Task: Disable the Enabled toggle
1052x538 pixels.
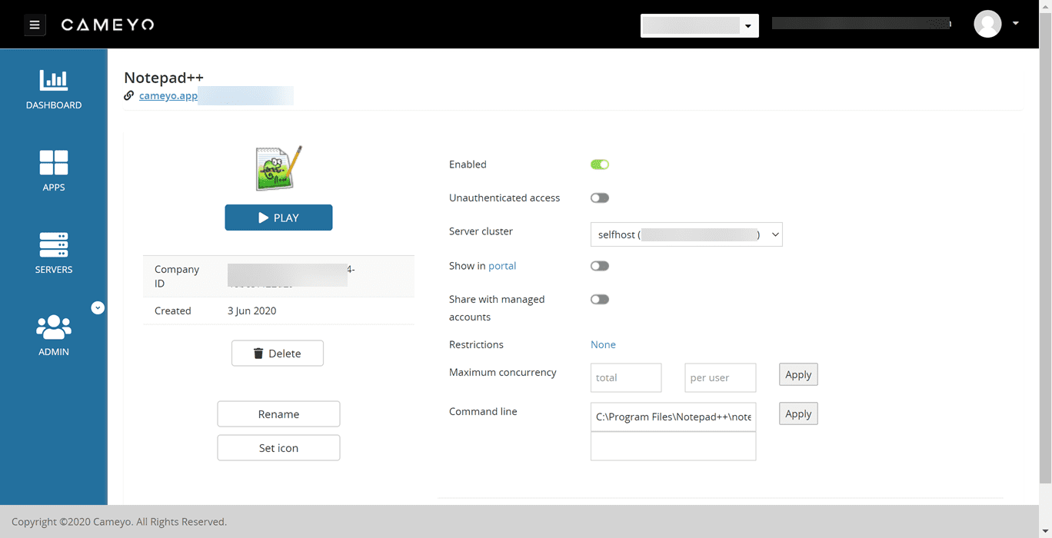Action: (x=599, y=164)
